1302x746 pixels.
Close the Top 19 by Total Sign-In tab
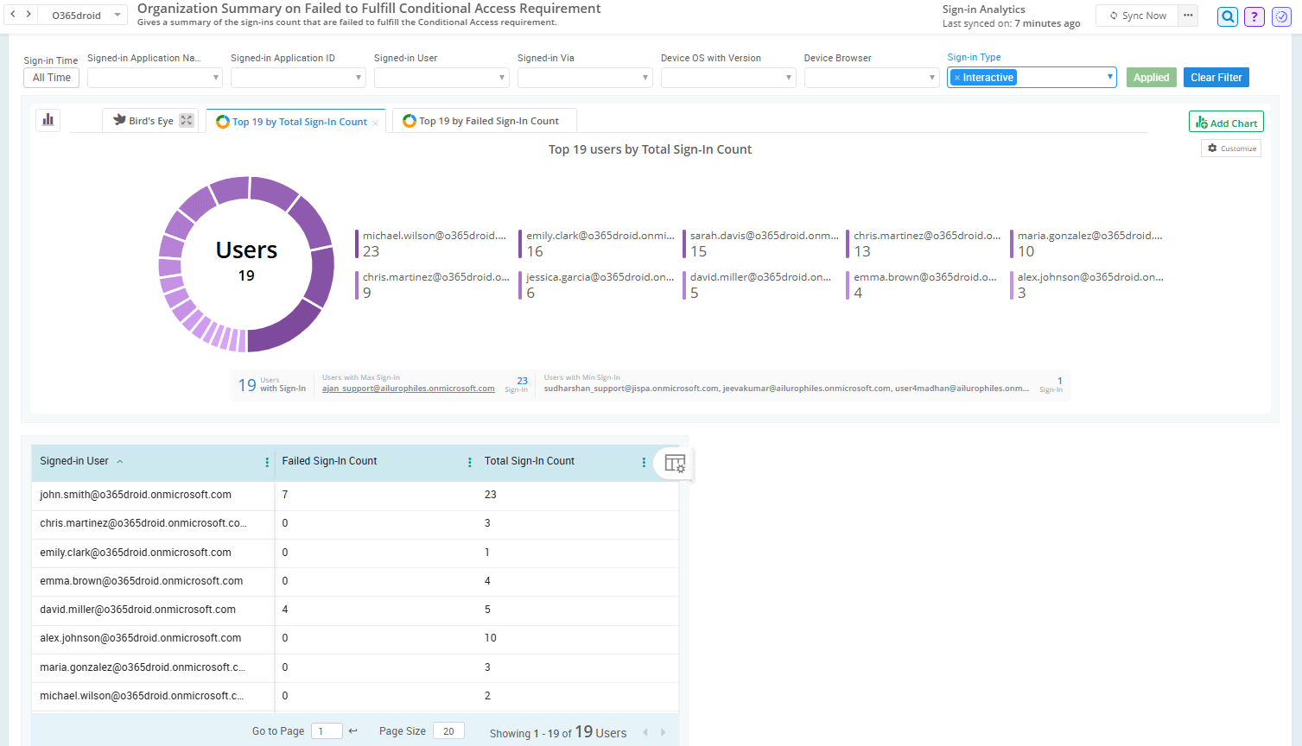click(x=375, y=123)
